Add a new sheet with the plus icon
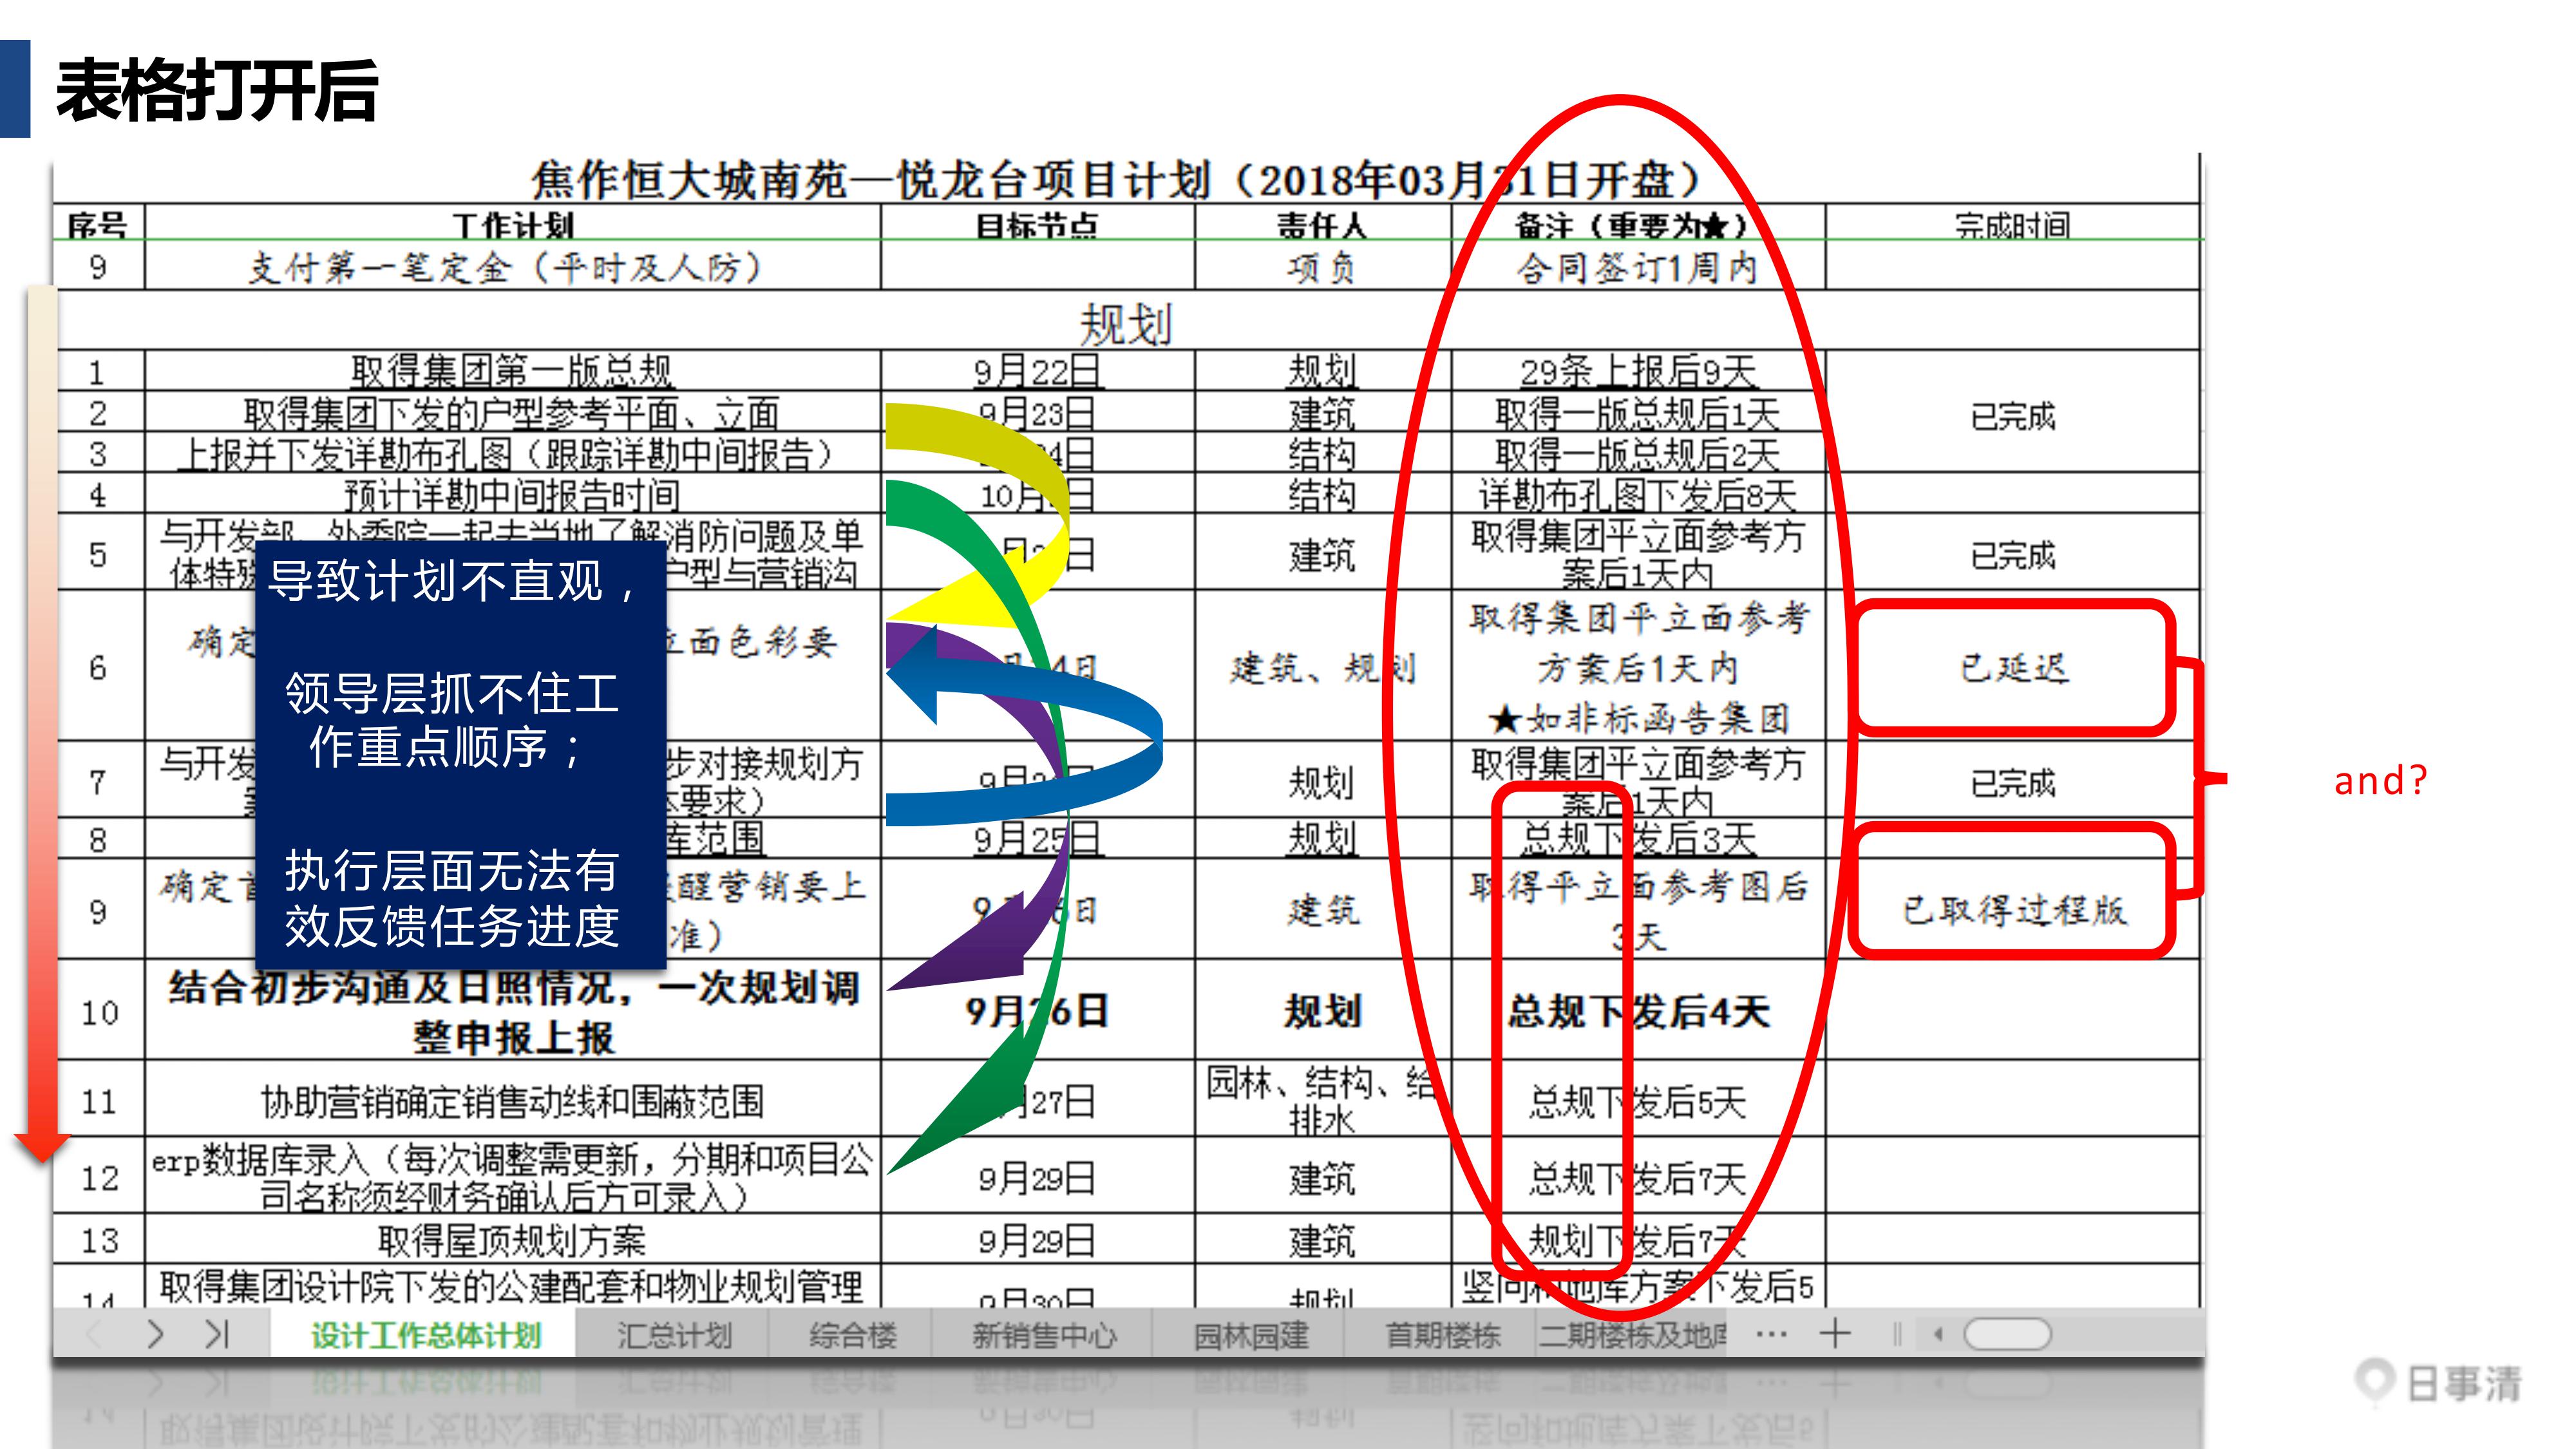Screen dimensions: 2576x1449 coord(1835,1333)
